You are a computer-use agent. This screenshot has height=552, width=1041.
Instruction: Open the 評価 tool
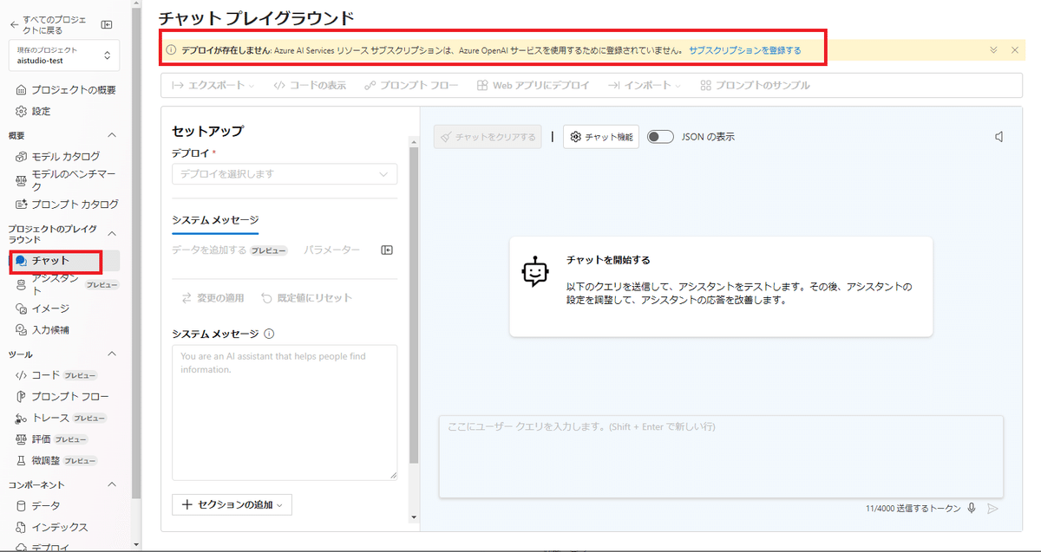(52, 439)
